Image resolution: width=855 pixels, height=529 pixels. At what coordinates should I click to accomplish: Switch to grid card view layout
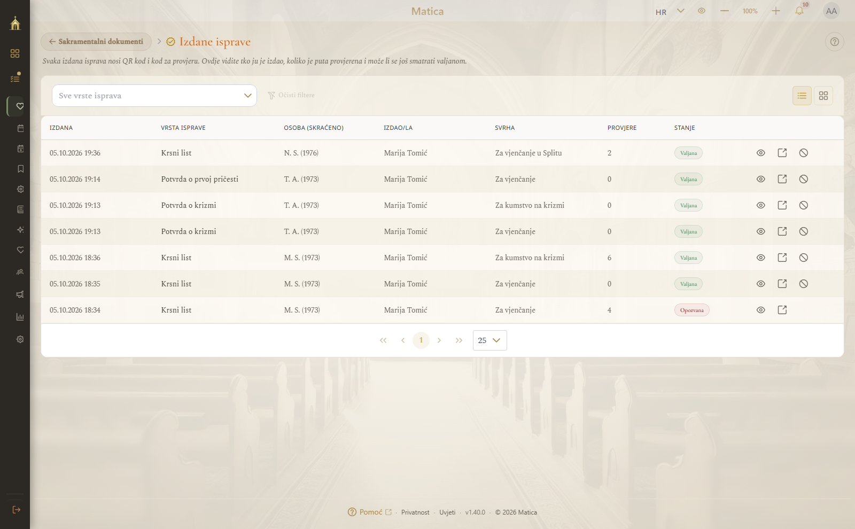coord(823,96)
